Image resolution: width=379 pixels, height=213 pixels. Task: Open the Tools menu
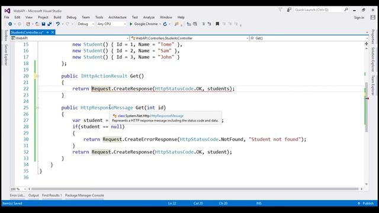pyautogui.click(x=99, y=17)
